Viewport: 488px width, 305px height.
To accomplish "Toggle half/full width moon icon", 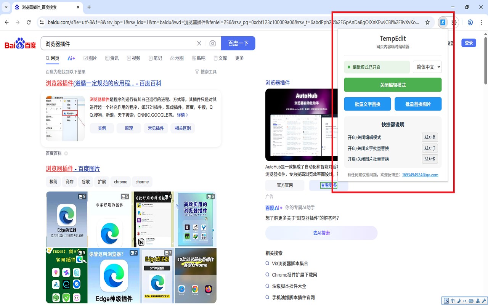I will [459, 301].
